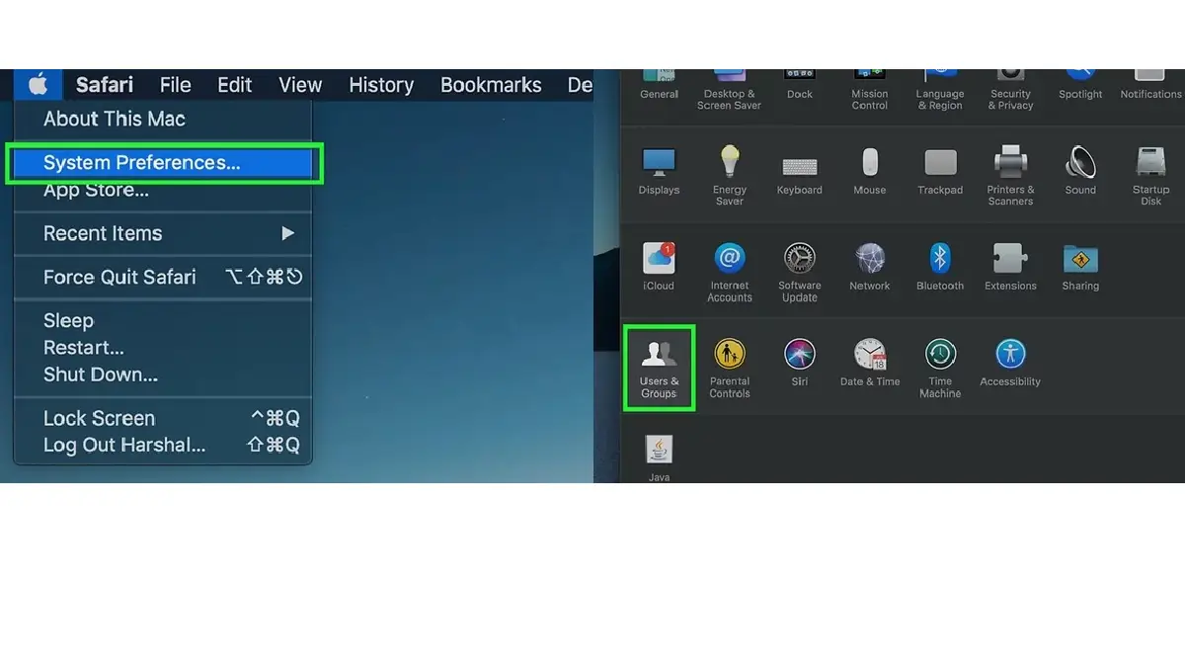Viewport: 1185px width, 667px height.
Task: Click the Apple logo menu
Action: click(x=39, y=85)
